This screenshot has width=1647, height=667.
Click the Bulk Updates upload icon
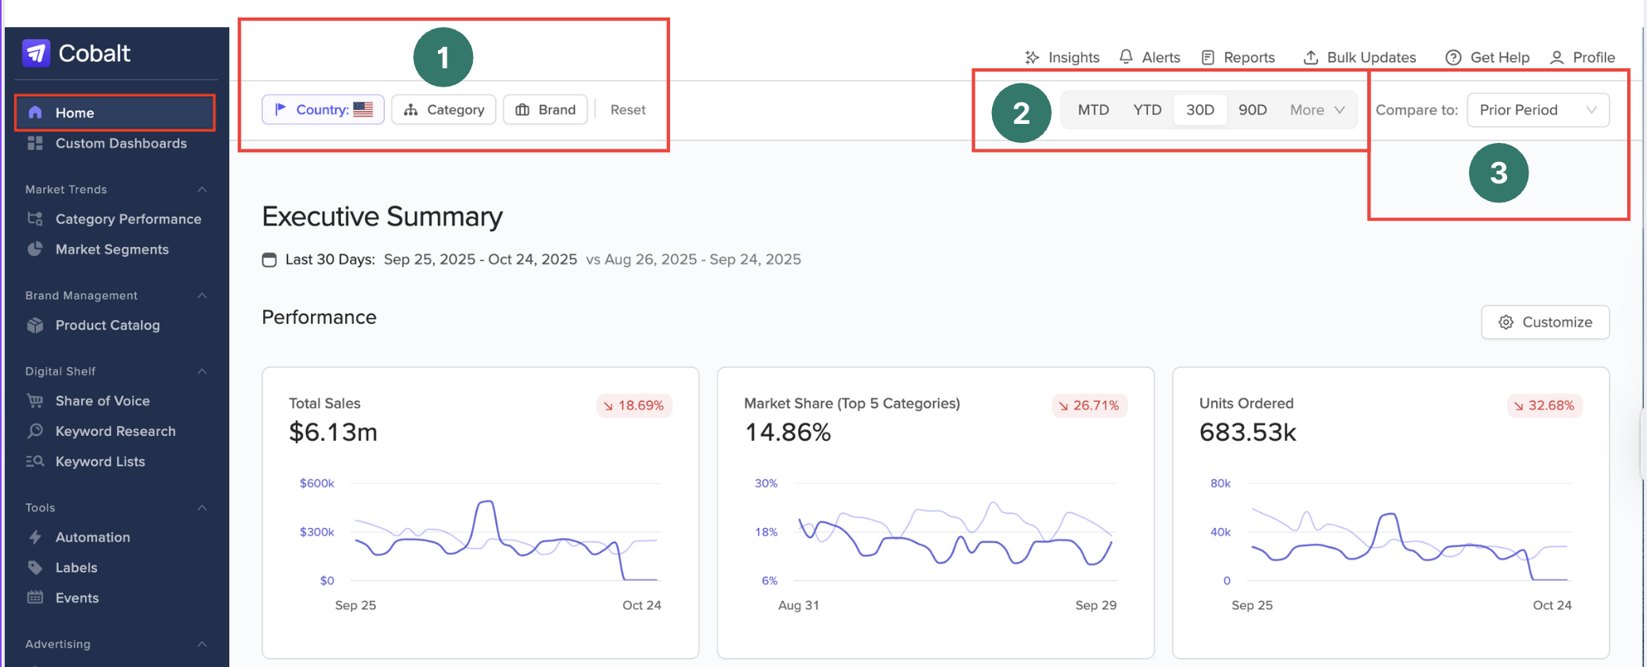tap(1311, 57)
